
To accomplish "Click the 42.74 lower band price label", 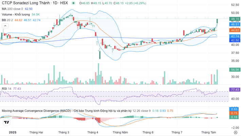I will (235, 36).
